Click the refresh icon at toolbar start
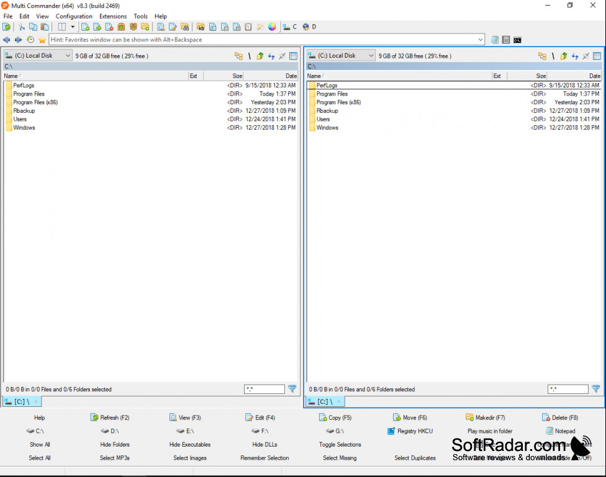Screen dimensions: 606x477 point(7,27)
